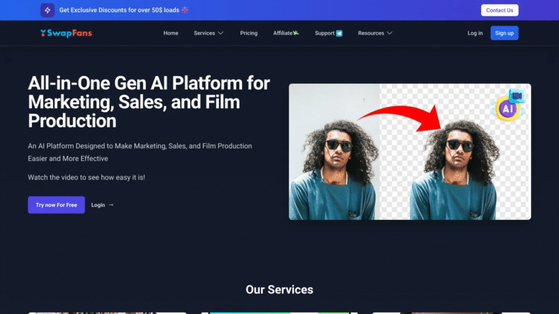The image size is (559, 314).
Task: Click the background removal demo image
Action: [x=410, y=152]
